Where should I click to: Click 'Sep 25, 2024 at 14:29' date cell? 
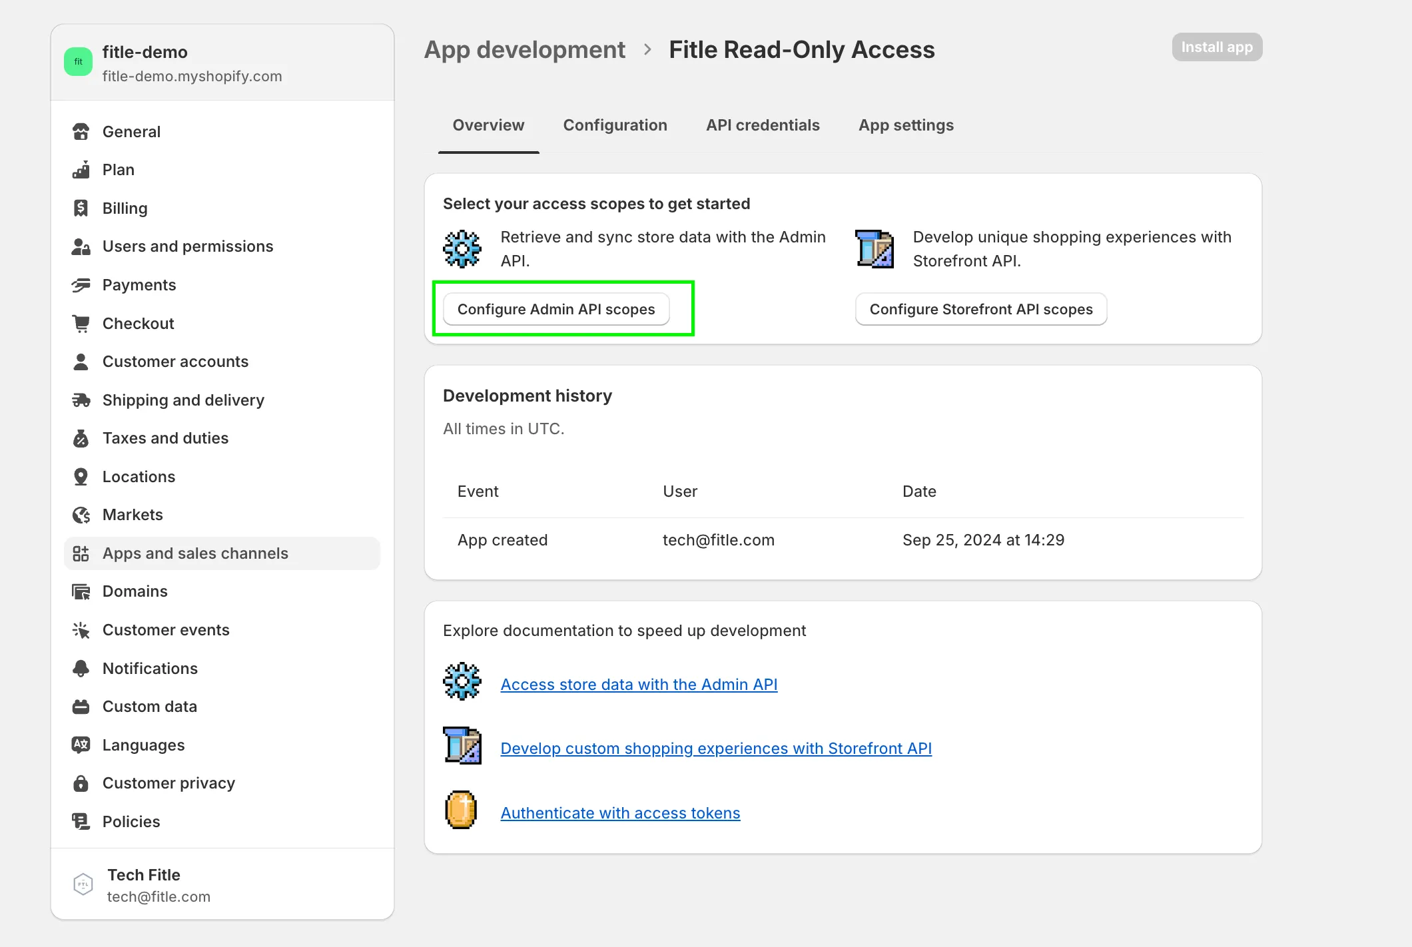983,540
